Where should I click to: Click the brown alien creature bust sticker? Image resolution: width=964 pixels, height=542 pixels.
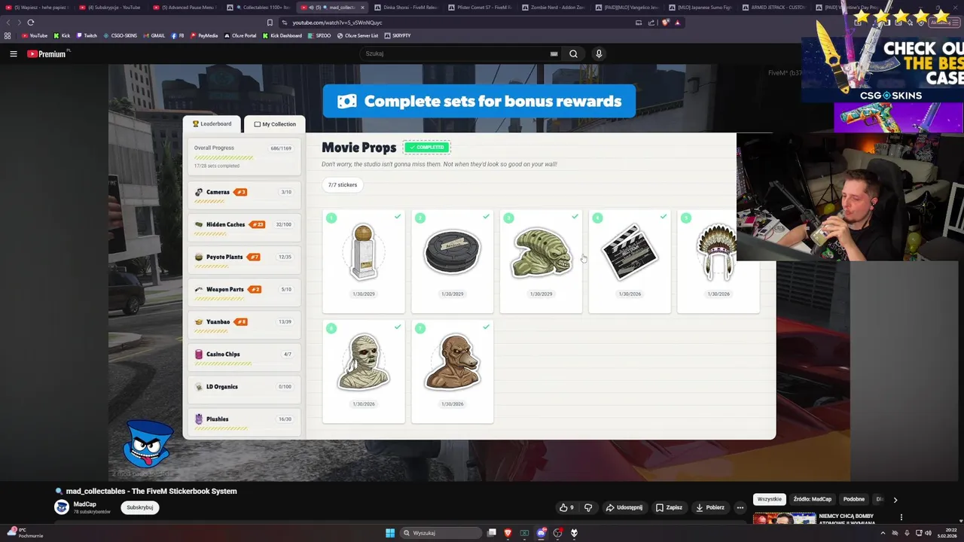tap(452, 362)
